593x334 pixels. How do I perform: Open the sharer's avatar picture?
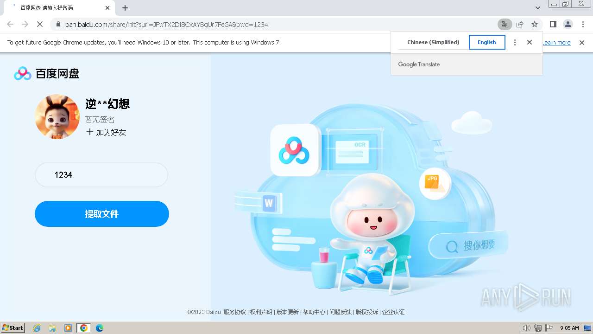[x=57, y=117]
